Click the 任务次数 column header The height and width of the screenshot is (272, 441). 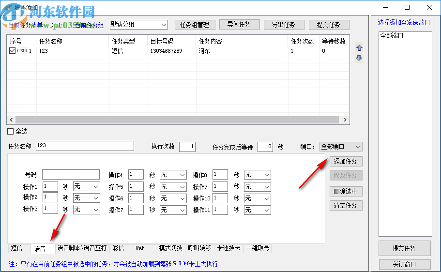[x=304, y=41]
